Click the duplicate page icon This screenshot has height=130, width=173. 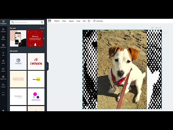click(x=156, y=28)
